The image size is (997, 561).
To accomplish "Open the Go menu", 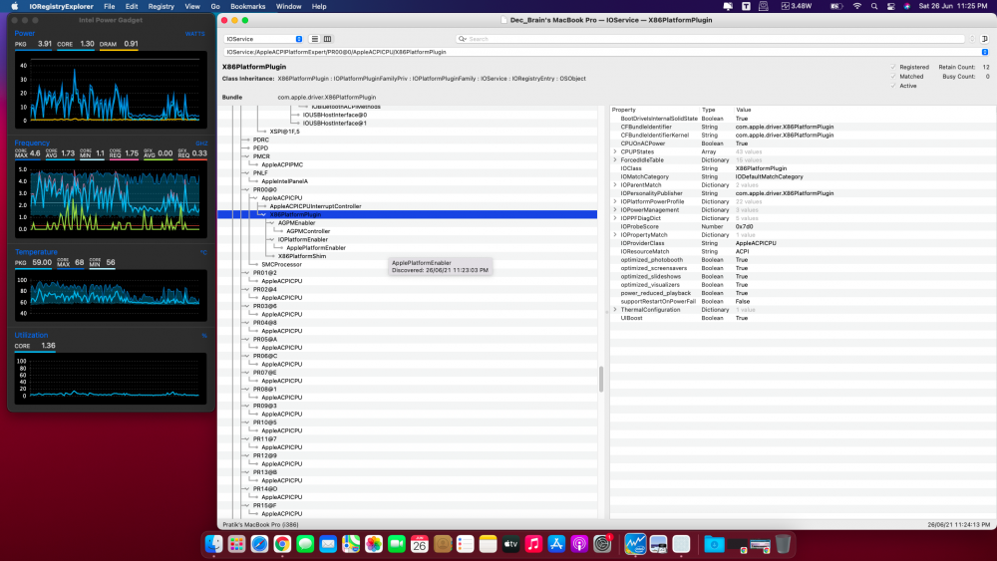I will tap(215, 6).
